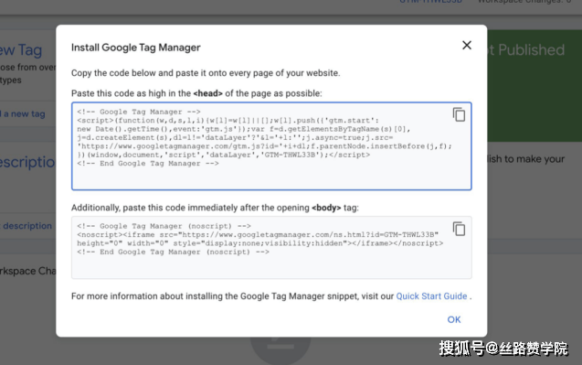This screenshot has width=582, height=365.
Task: Focus the head script code box
Action: click(271, 146)
